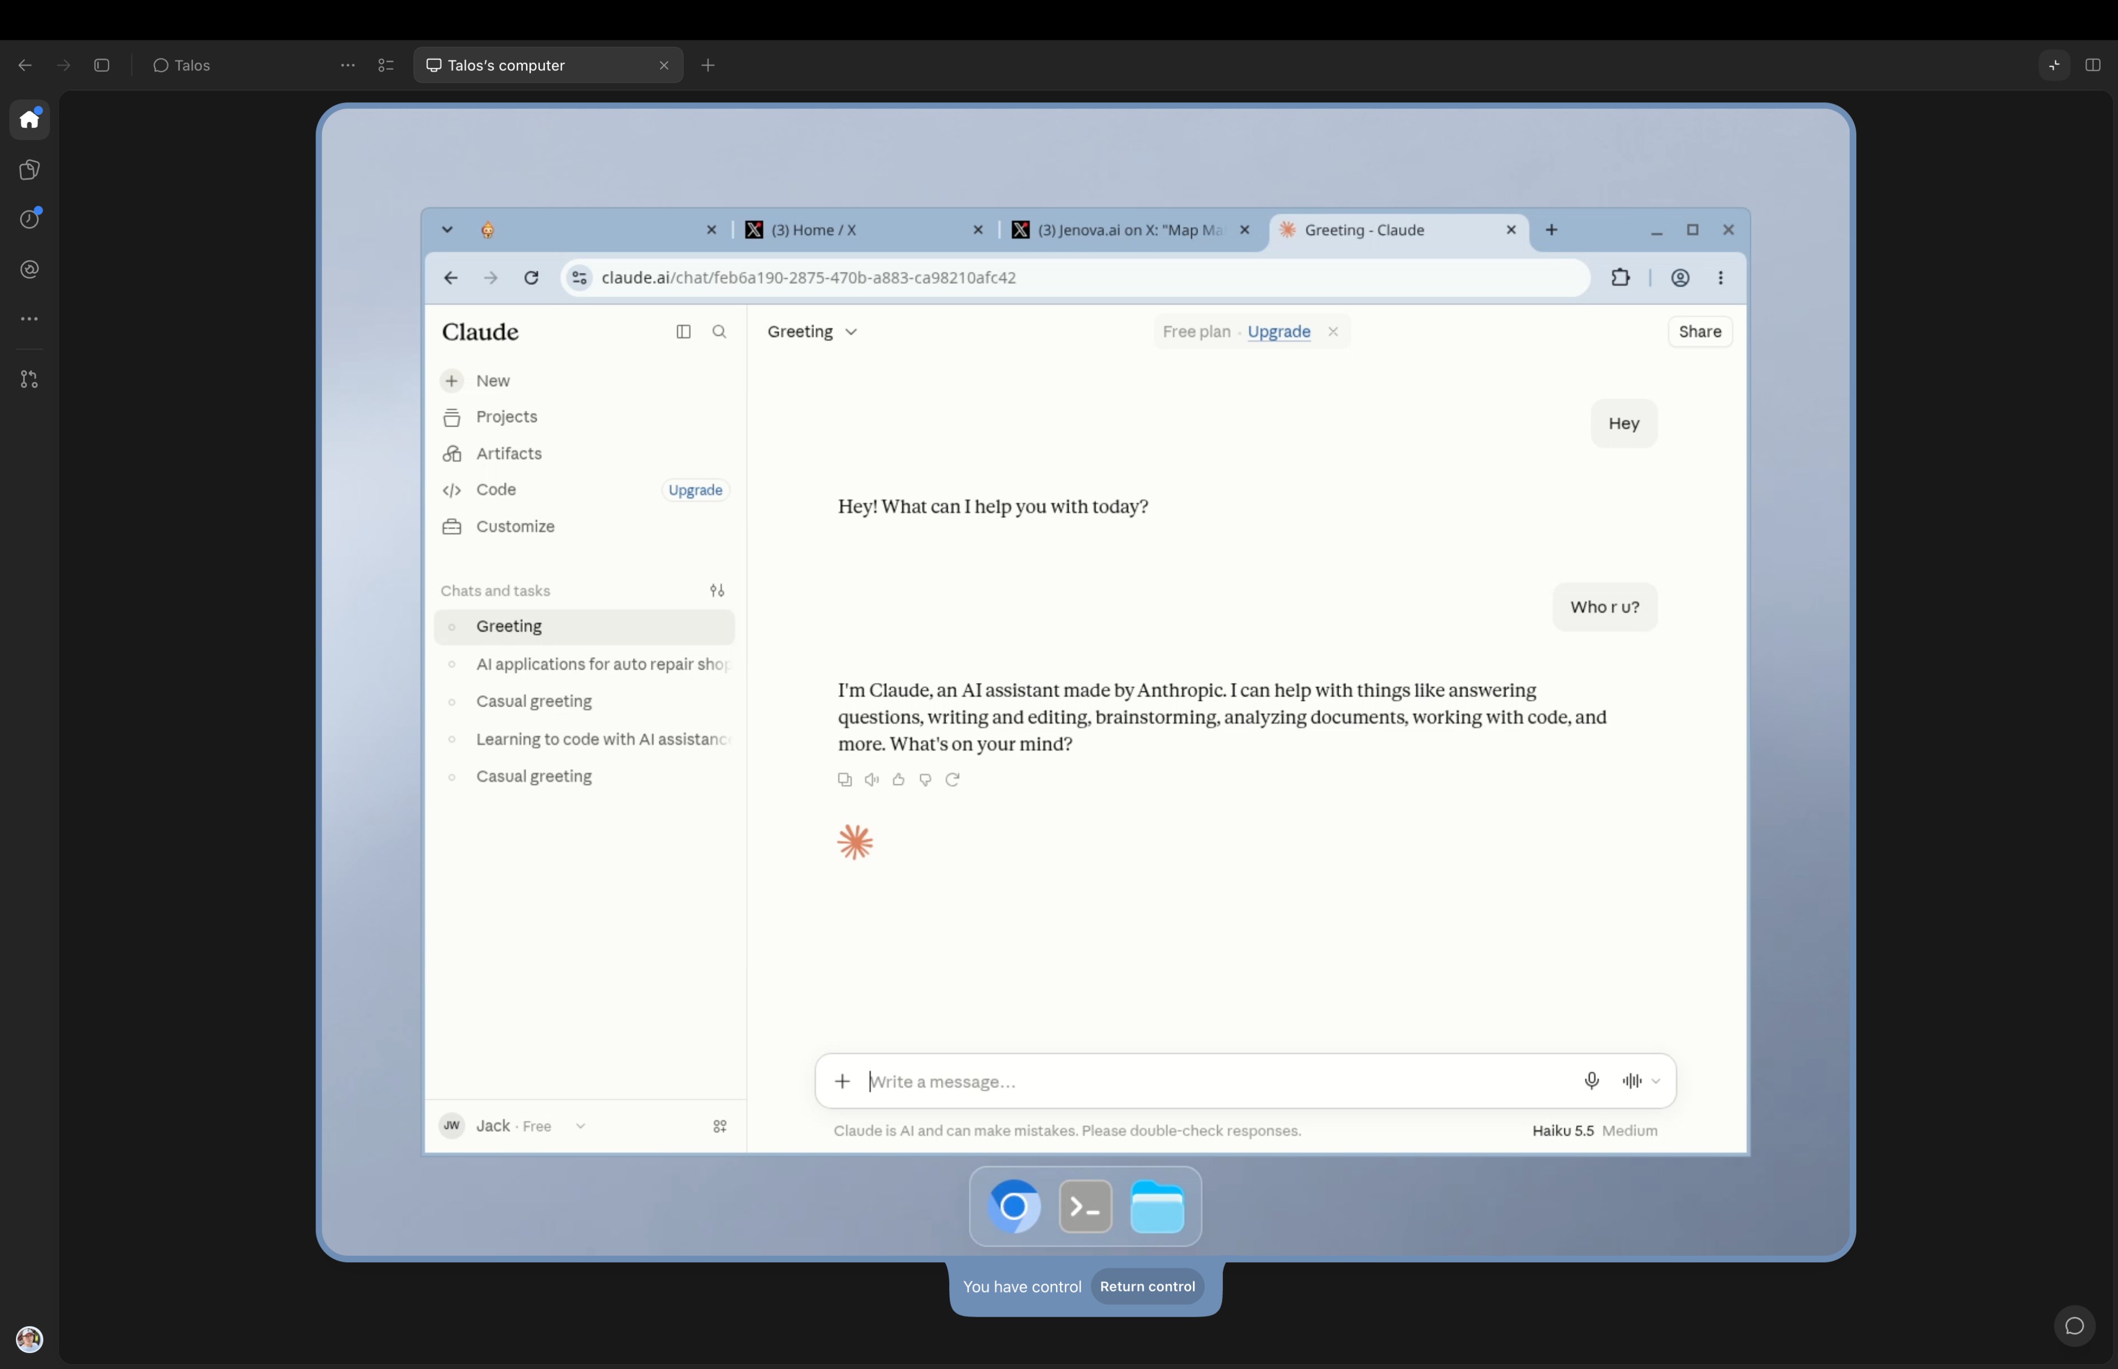This screenshot has width=2118, height=1369.
Task: Click the Upgrade link in Free plan banner
Action: coord(1279,331)
